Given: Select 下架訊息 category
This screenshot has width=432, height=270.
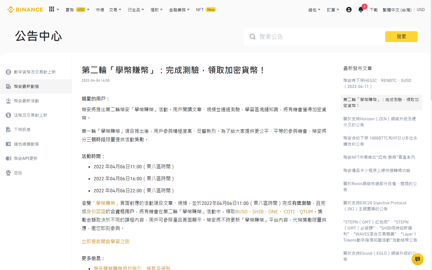Looking at the screenshot, I should tap(36, 130).
